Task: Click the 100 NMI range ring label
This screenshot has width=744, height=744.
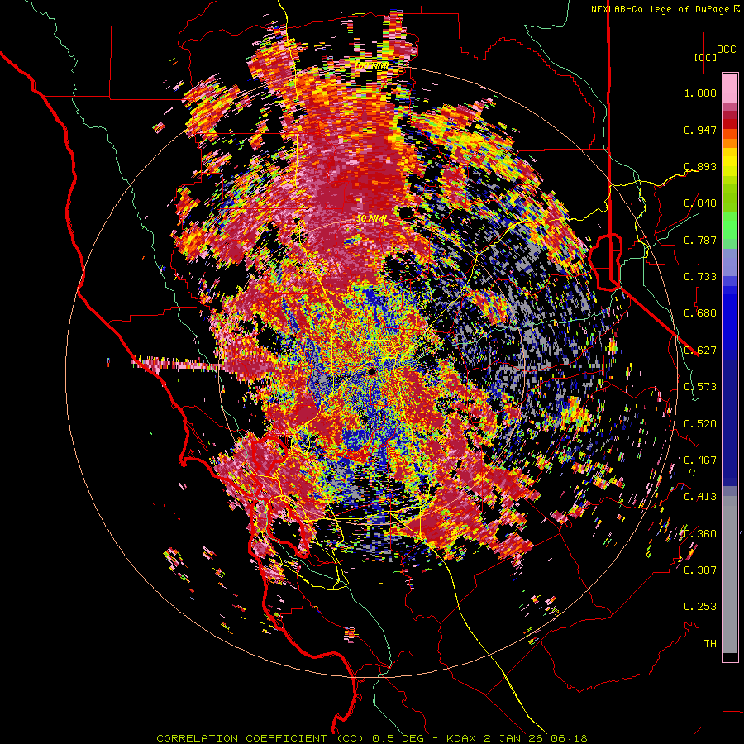Action: pos(371,65)
